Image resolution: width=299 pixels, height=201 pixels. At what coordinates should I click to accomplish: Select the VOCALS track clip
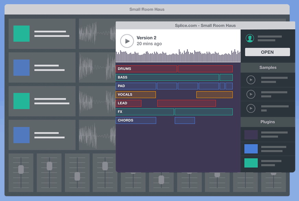pos(135,94)
